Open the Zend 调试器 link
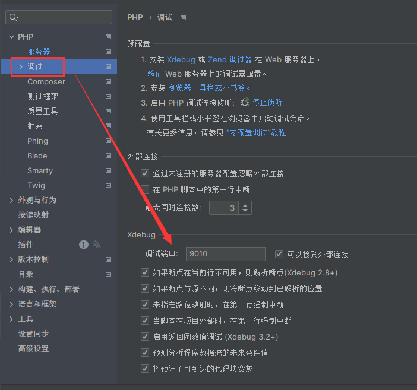Image resolution: width=417 pixels, height=390 pixels. click(230, 59)
